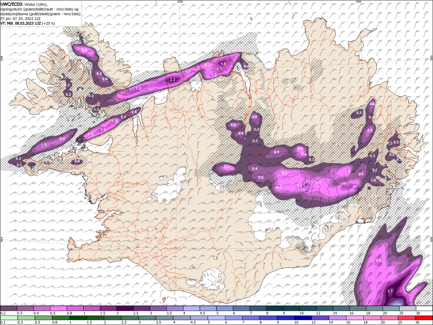Click the 16 label in the snow legend
Viewport: 433px width, 325px height.
coord(352,313)
